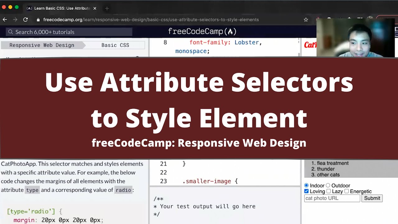This screenshot has width=398, height=224.
Task: Click the lock icon in the address bar
Action: pyautogui.click(x=38, y=20)
